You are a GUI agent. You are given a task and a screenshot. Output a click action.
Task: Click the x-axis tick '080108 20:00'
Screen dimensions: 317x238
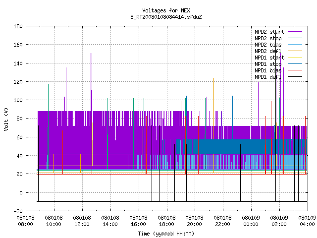[x=194, y=221]
